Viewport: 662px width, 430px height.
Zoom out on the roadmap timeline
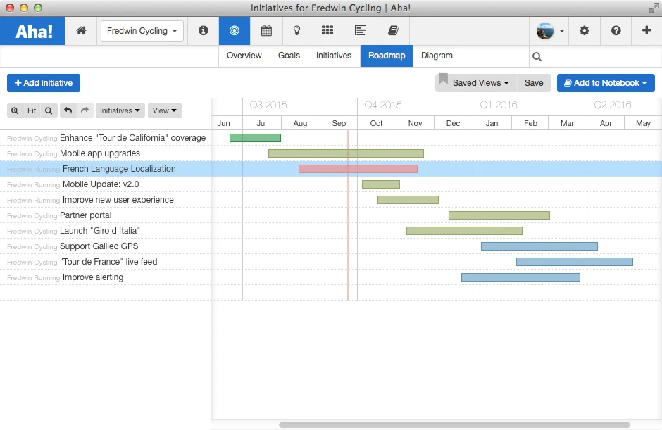tap(49, 110)
